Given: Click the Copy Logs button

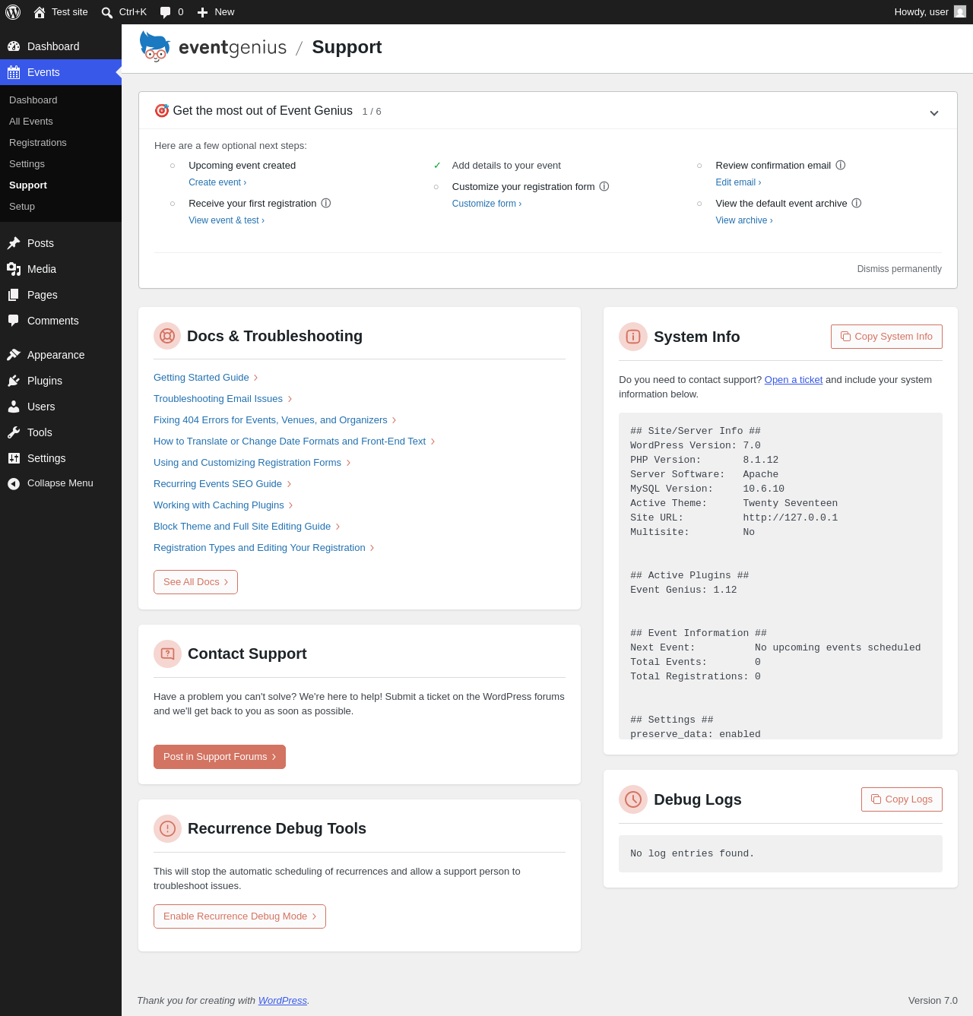Looking at the screenshot, I should coord(902,799).
